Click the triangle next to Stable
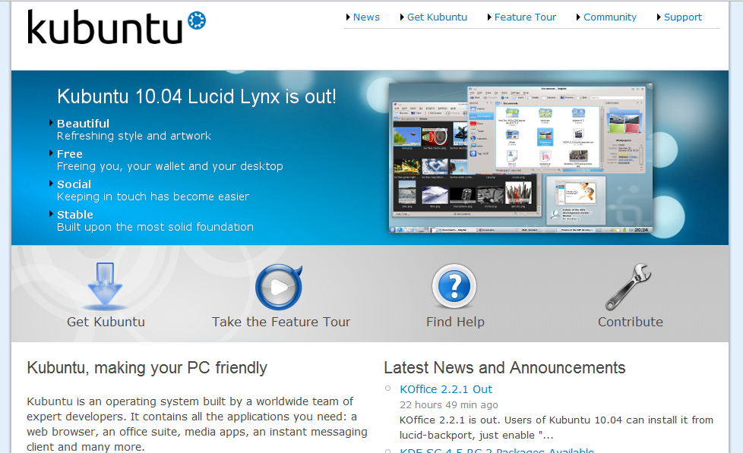This screenshot has height=453, width=743. pyautogui.click(x=51, y=213)
